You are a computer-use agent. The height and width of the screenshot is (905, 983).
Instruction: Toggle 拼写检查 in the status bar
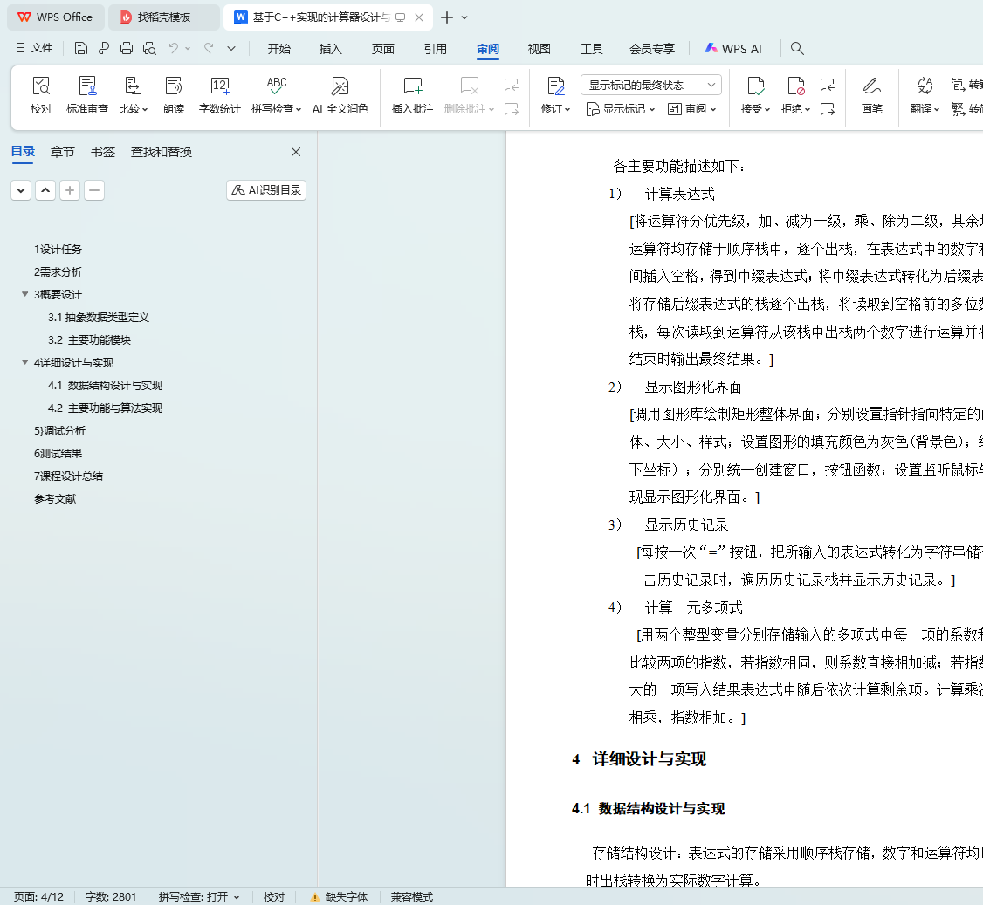(199, 897)
